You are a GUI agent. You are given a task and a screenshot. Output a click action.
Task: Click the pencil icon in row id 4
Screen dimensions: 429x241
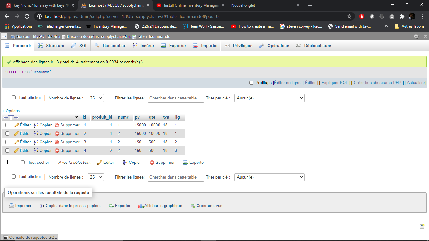coord(16,151)
